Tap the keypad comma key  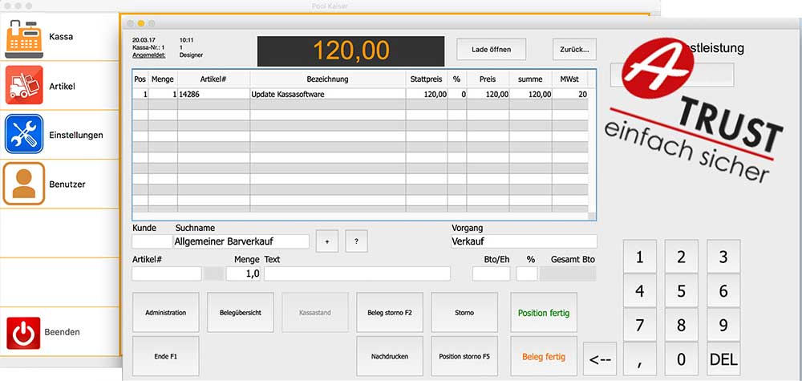pos(640,359)
